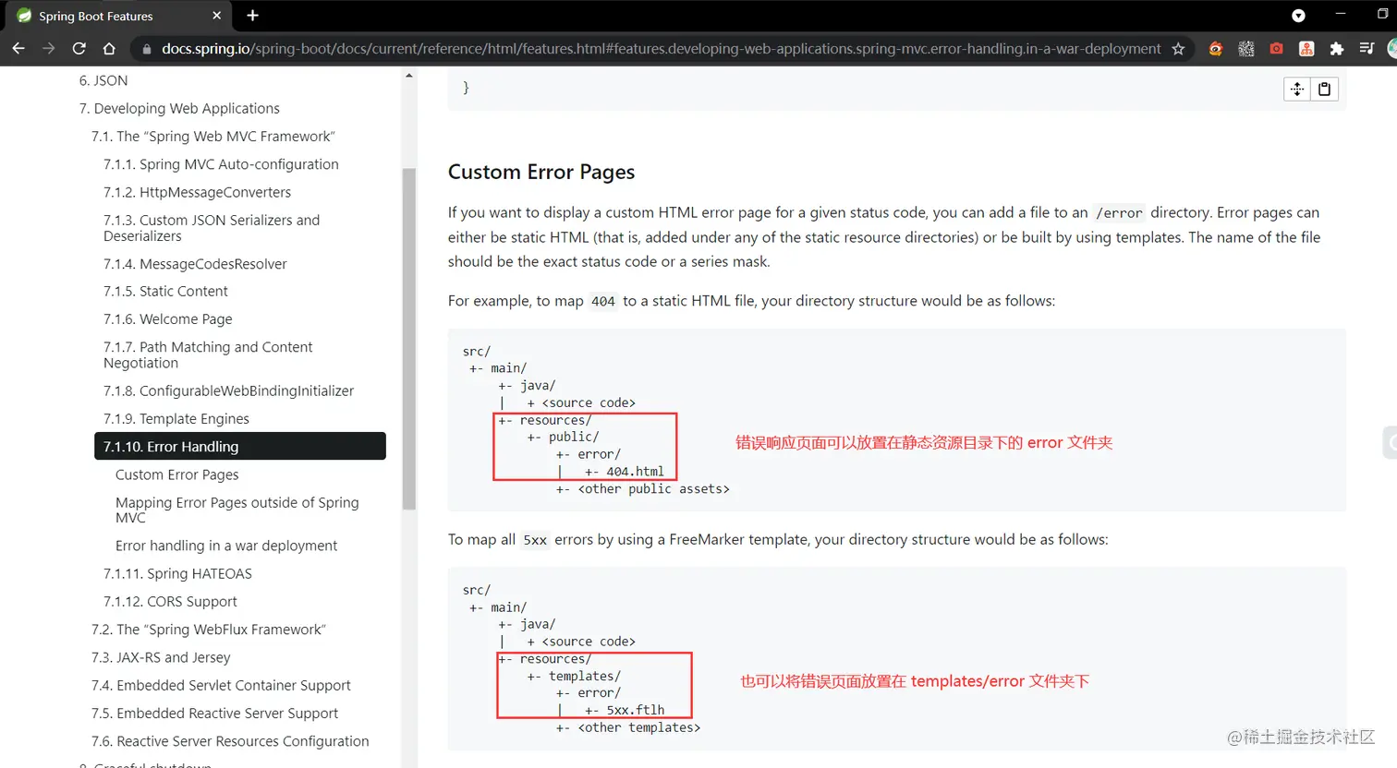Image resolution: width=1397 pixels, height=768 pixels.
Task: View site information next to the URL
Action: pyautogui.click(x=146, y=49)
